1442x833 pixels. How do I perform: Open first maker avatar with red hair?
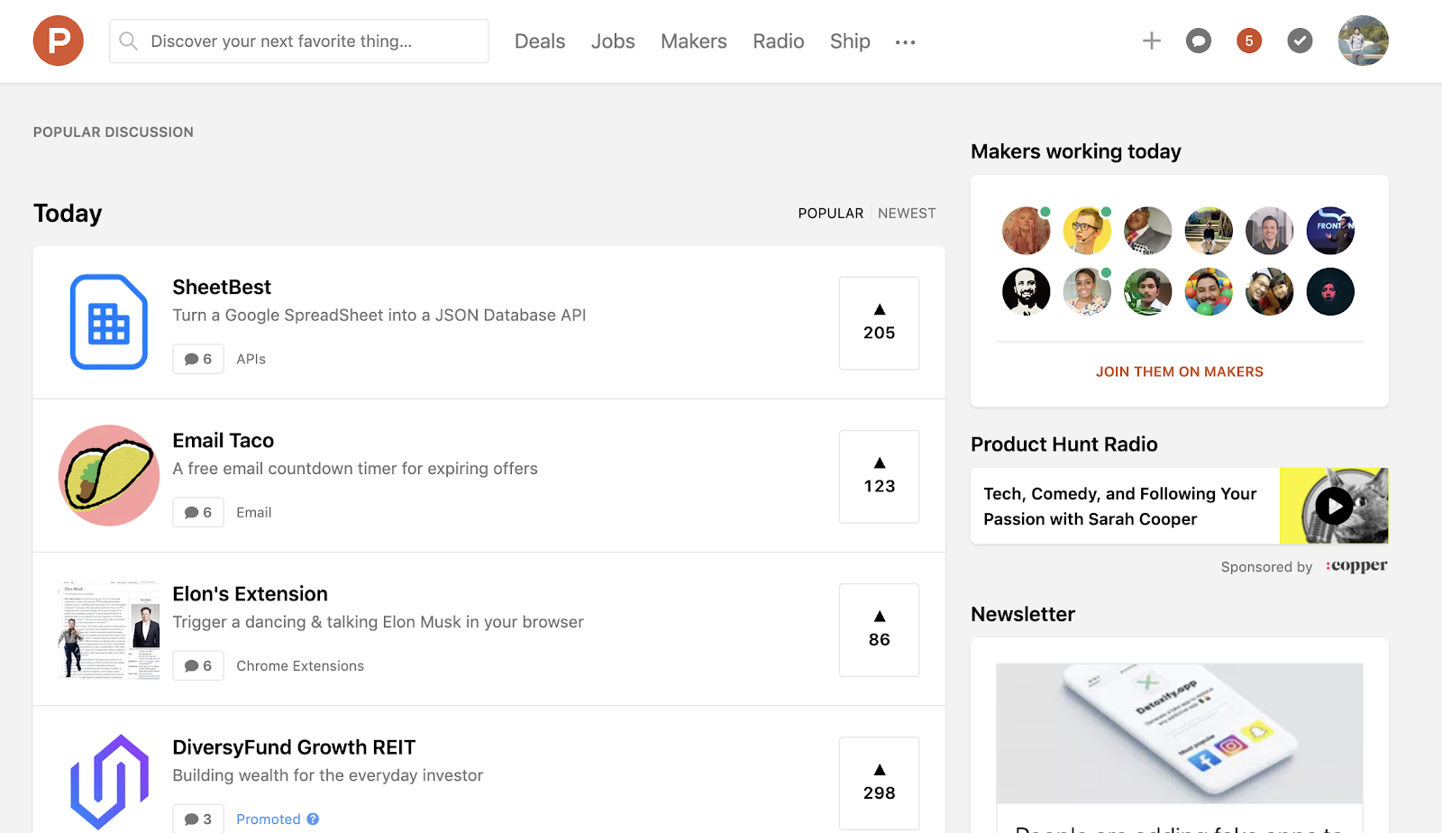pyautogui.click(x=1027, y=231)
